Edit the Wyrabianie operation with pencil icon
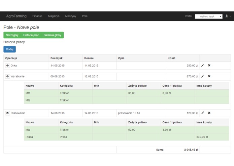Image resolution: width=234 pixels, height=166 pixels. 202,76
